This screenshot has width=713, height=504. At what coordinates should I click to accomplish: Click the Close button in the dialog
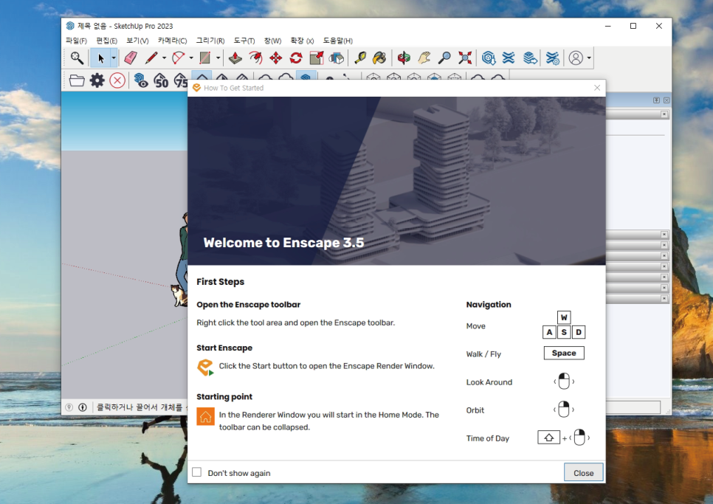pyautogui.click(x=583, y=473)
